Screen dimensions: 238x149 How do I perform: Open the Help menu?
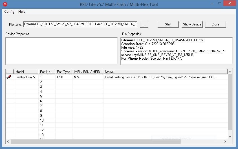pyautogui.click(x=22, y=12)
